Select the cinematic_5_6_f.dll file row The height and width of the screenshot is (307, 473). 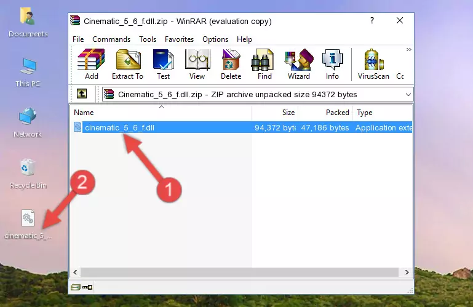click(242, 127)
